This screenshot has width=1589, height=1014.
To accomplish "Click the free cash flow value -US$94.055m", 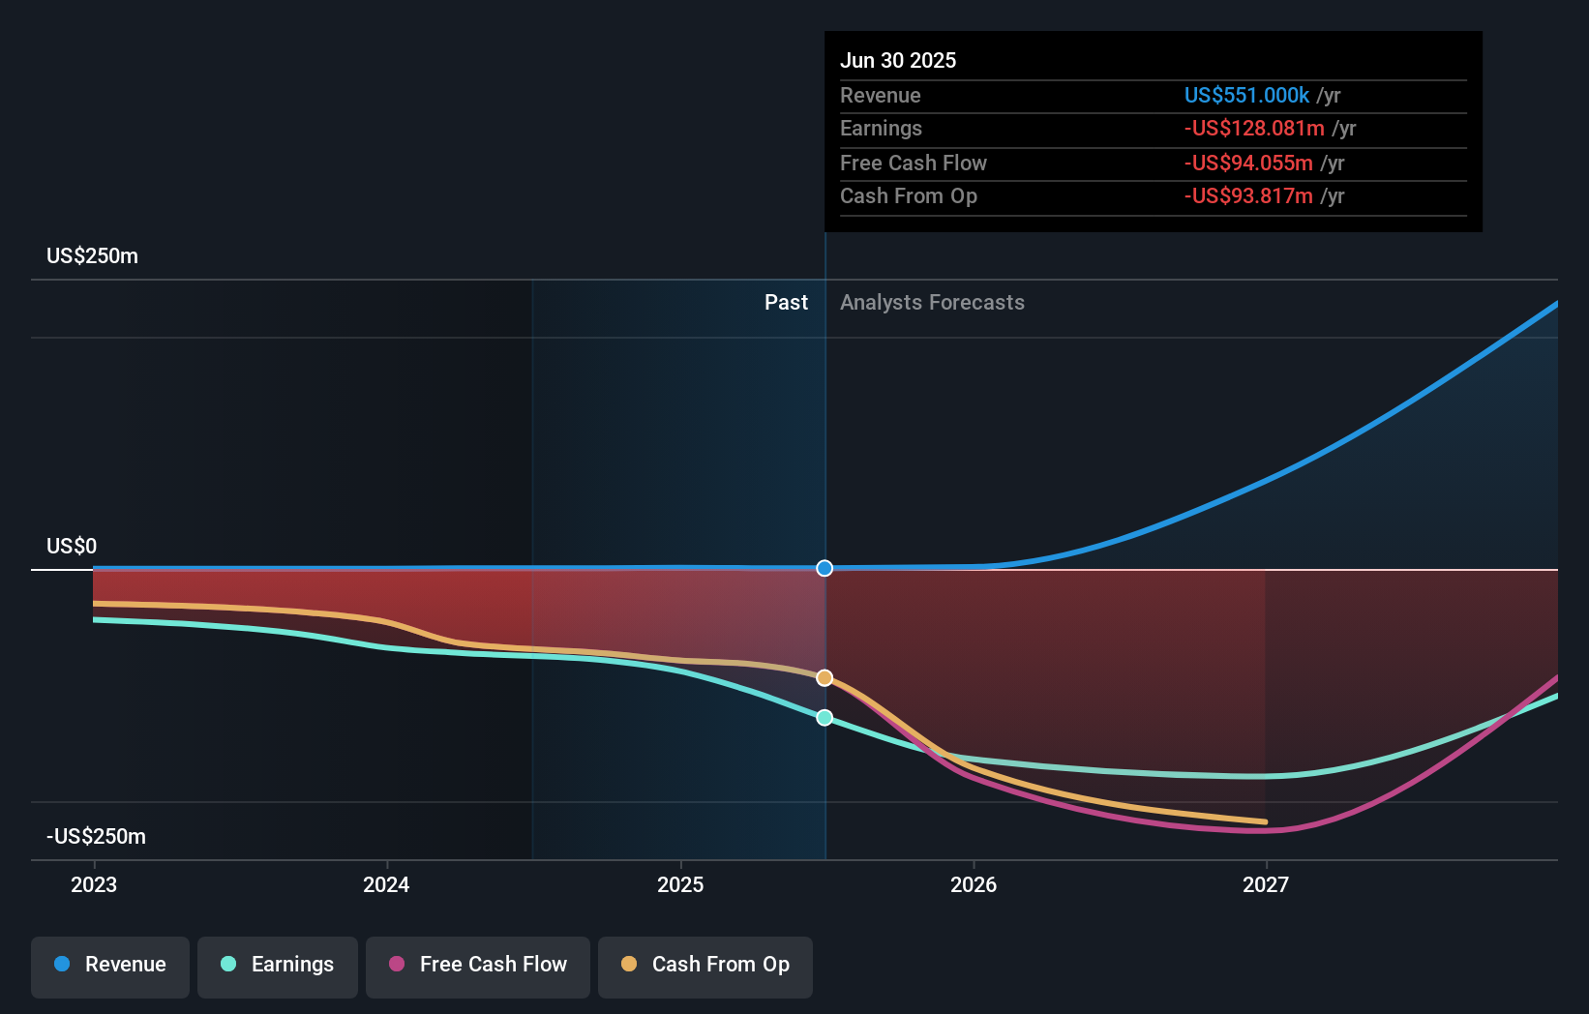I will [x=1248, y=164].
